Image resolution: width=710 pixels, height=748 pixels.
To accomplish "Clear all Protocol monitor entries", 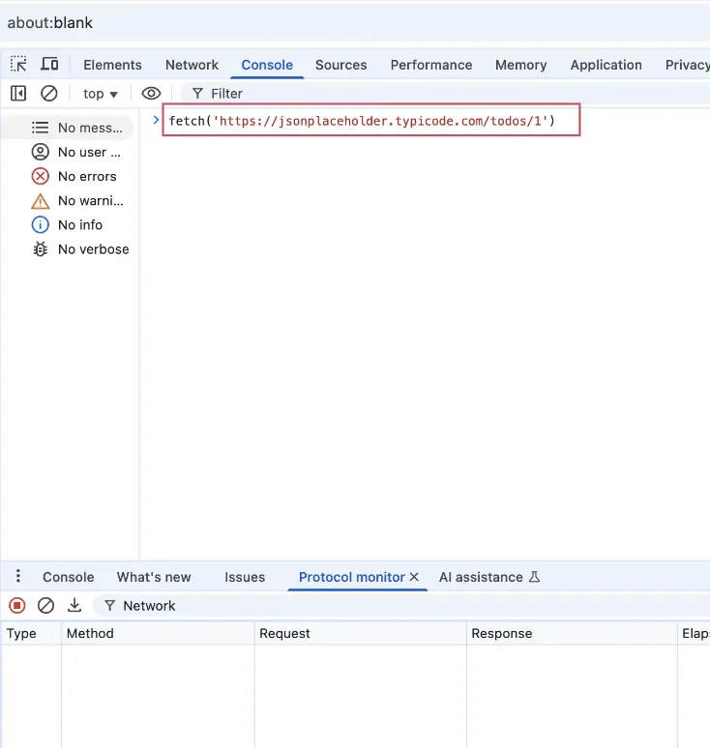I will 45,606.
